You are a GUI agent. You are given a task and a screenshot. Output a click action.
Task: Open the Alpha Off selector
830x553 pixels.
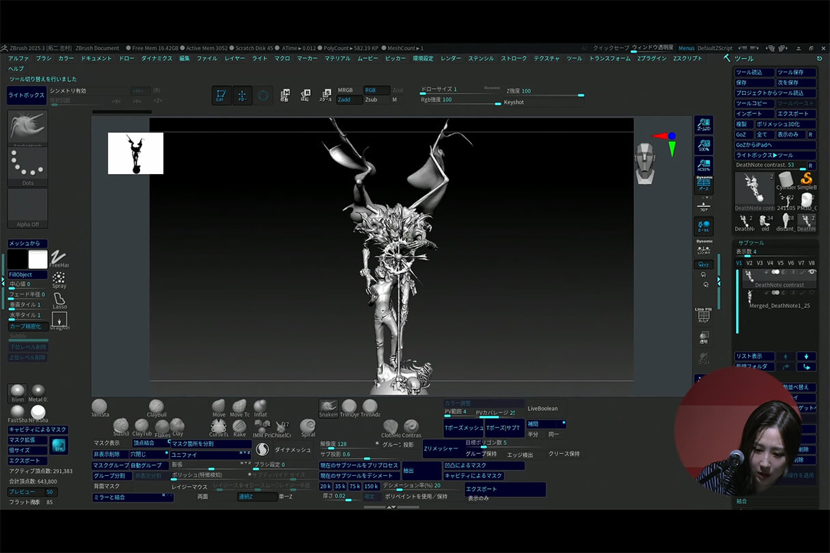(x=27, y=207)
